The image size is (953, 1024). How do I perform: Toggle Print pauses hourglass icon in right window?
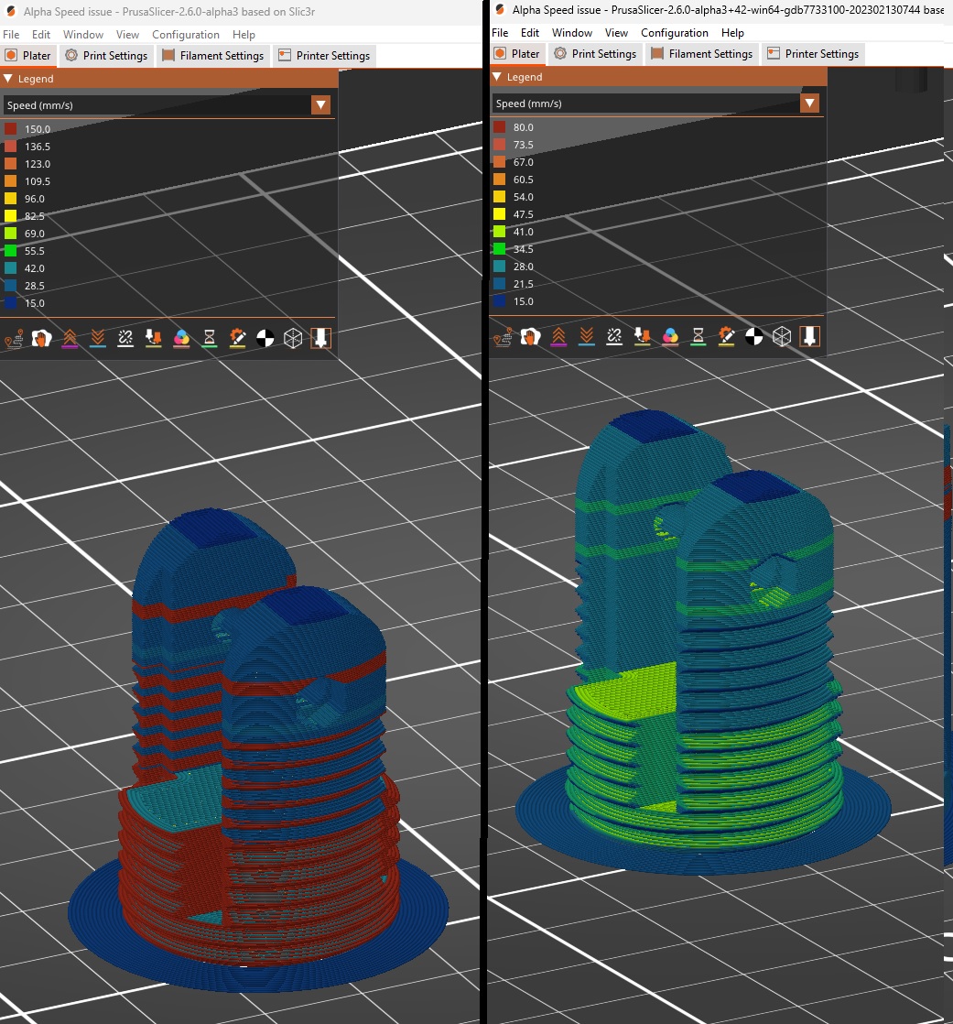point(699,336)
